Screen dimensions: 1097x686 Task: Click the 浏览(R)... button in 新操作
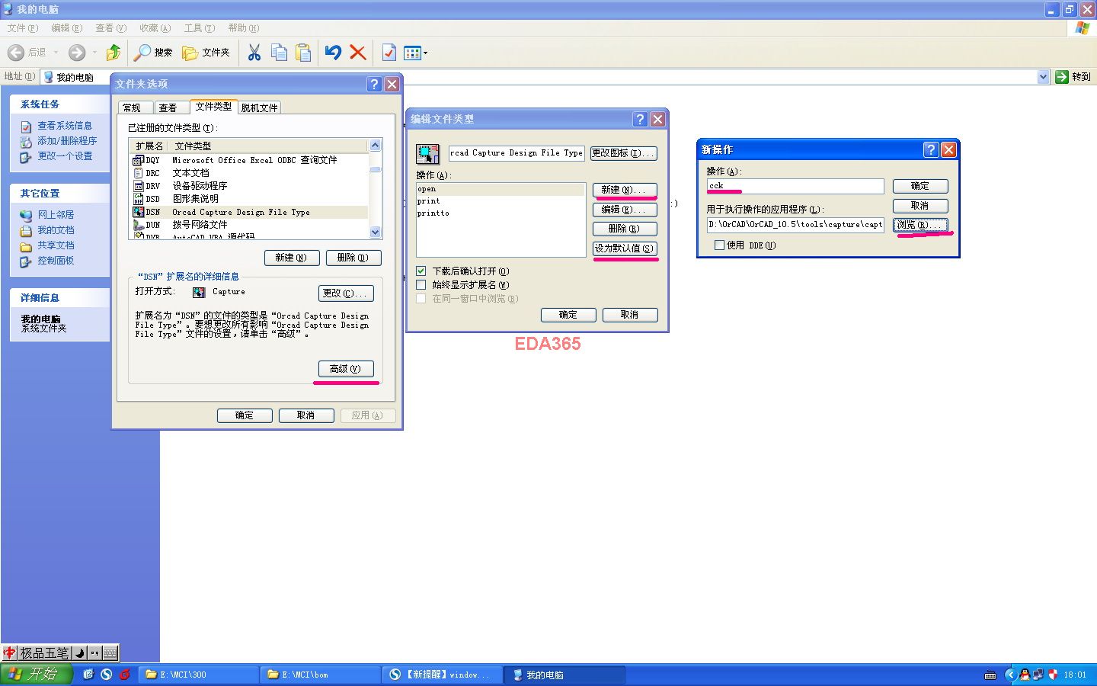point(920,225)
